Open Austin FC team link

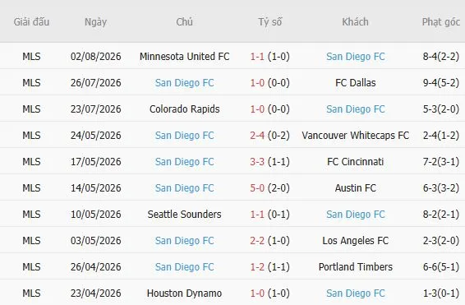tap(355, 187)
